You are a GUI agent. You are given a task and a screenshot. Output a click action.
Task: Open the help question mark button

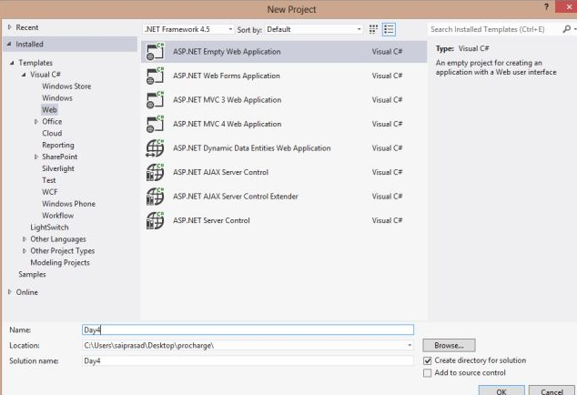(546, 6)
